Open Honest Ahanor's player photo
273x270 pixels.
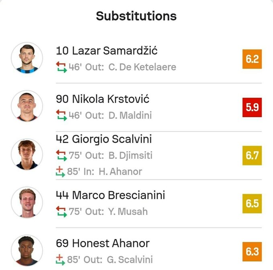(x=27, y=251)
